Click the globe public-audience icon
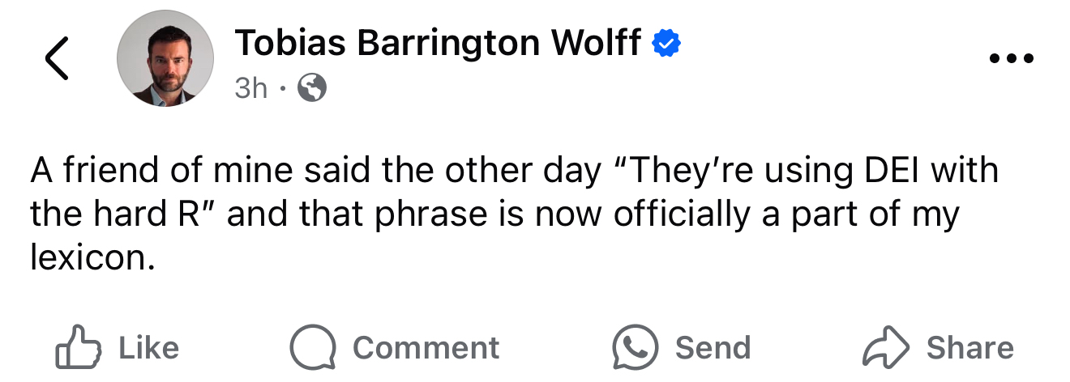Image resolution: width=1070 pixels, height=382 pixels. tap(312, 87)
